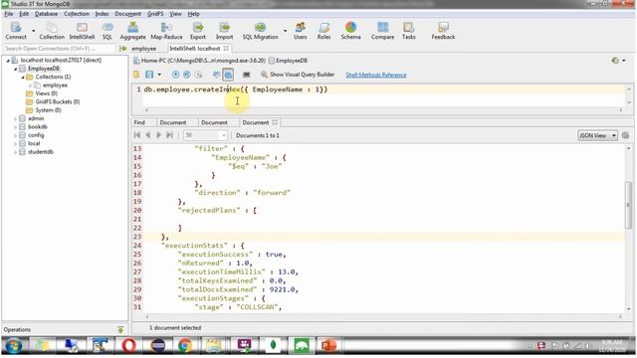Run the entire script with play icon
The image size is (637, 358).
175,75
